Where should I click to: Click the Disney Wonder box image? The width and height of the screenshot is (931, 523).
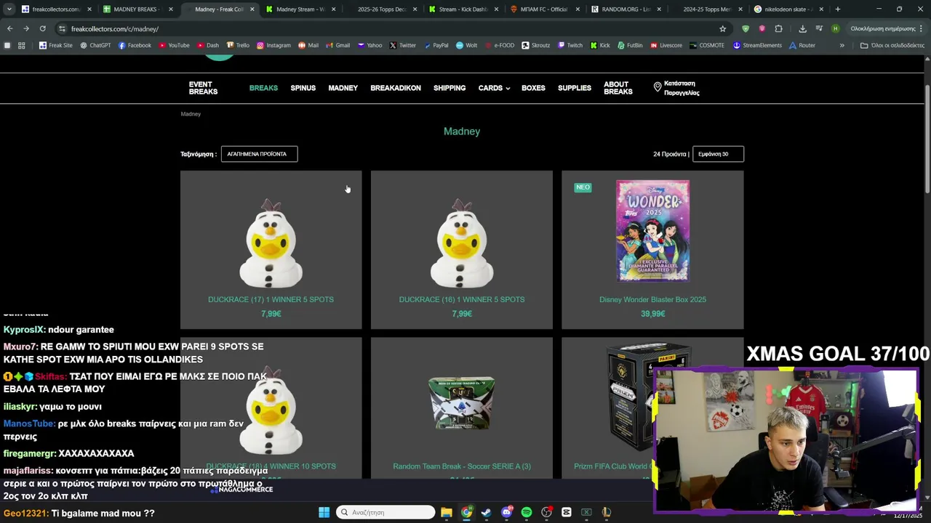pyautogui.click(x=652, y=231)
